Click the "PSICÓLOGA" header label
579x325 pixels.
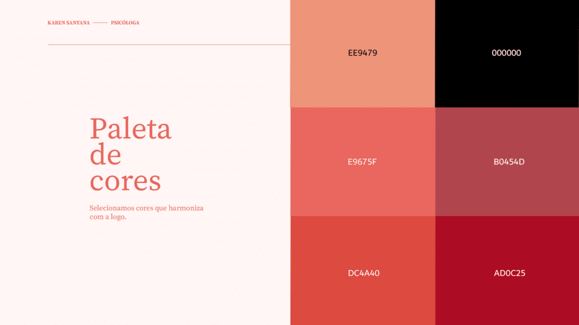(x=125, y=23)
